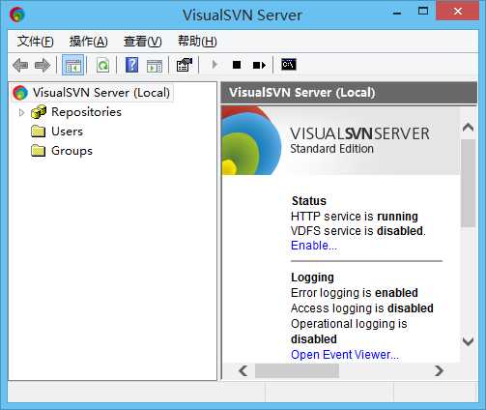Viewport: 486px width, 410px height.
Task: Click the vertical scrollbar down arrow
Action: pyautogui.click(x=468, y=341)
